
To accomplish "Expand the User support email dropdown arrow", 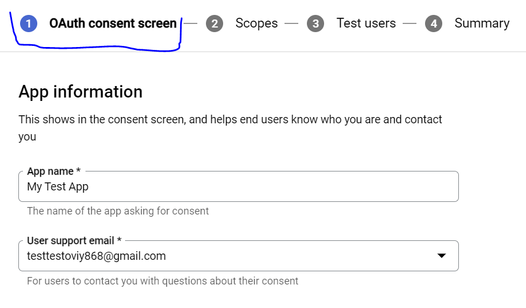I will point(441,256).
